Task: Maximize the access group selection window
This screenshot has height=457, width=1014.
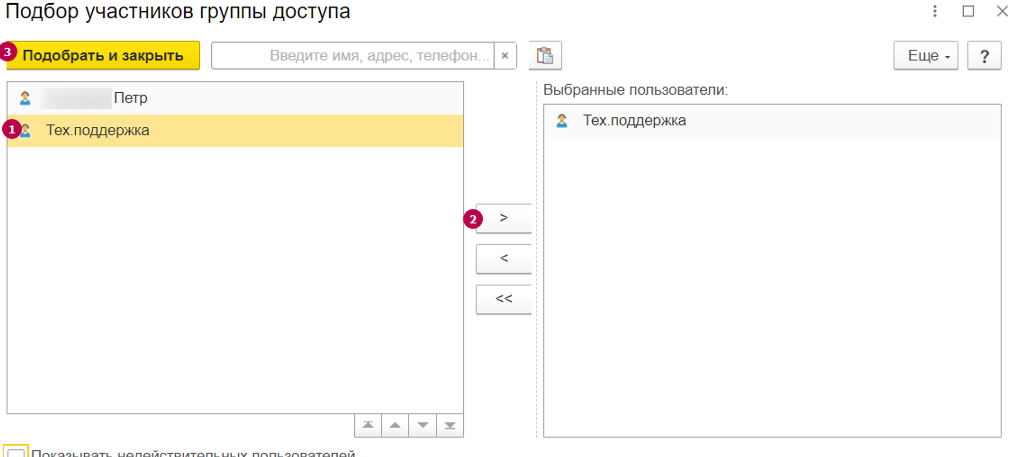Action: pos(968,11)
